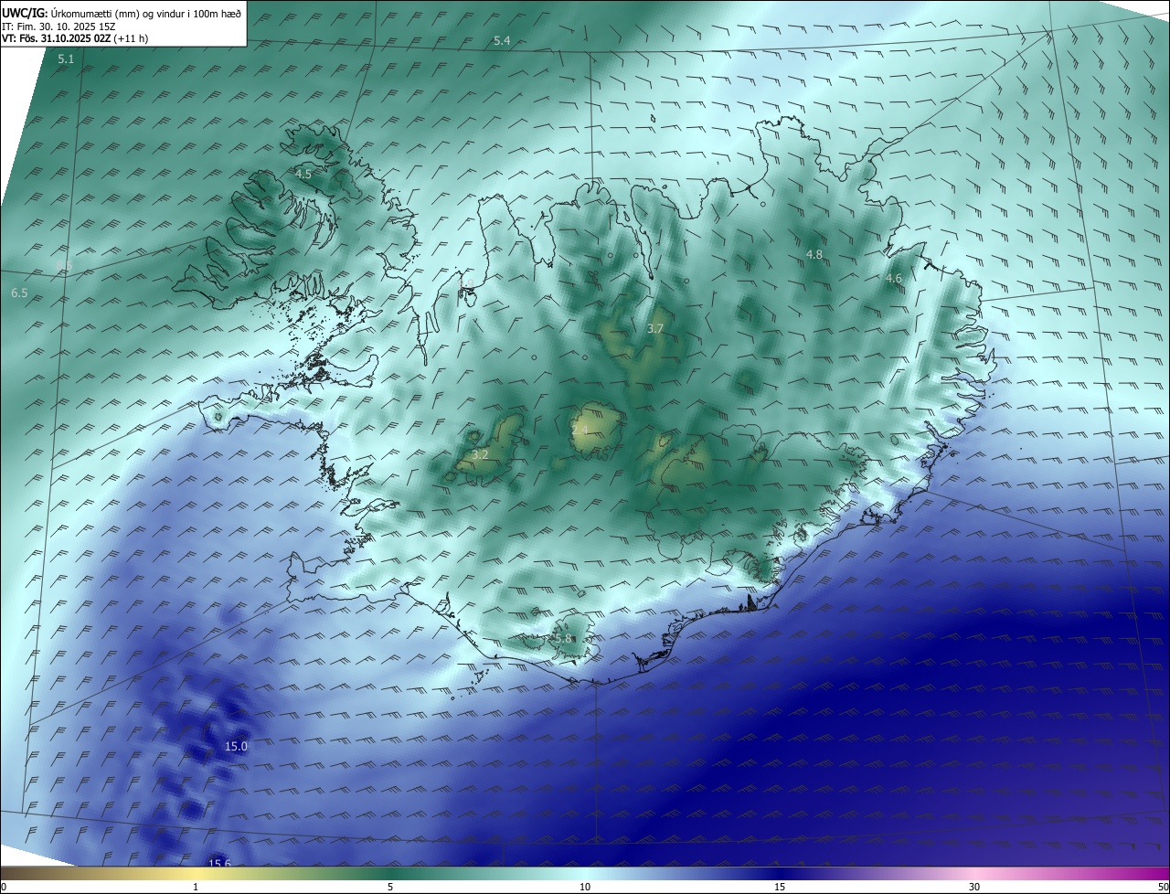Click the 5.4 value label on the map
The image size is (1170, 894).
click(502, 40)
